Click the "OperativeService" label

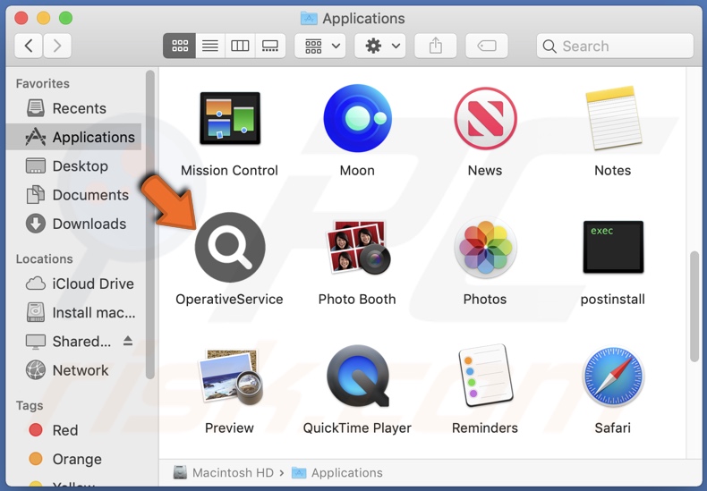pyautogui.click(x=229, y=299)
